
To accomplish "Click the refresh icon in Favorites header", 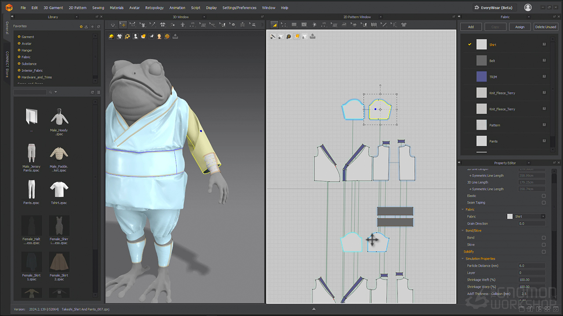I will [99, 26].
